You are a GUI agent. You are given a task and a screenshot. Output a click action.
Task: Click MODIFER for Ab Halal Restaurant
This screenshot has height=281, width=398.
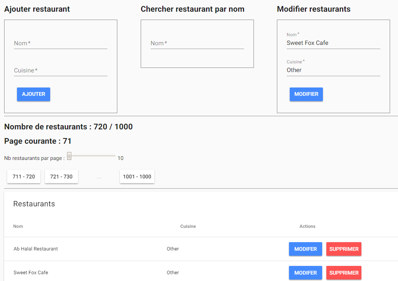(x=305, y=249)
